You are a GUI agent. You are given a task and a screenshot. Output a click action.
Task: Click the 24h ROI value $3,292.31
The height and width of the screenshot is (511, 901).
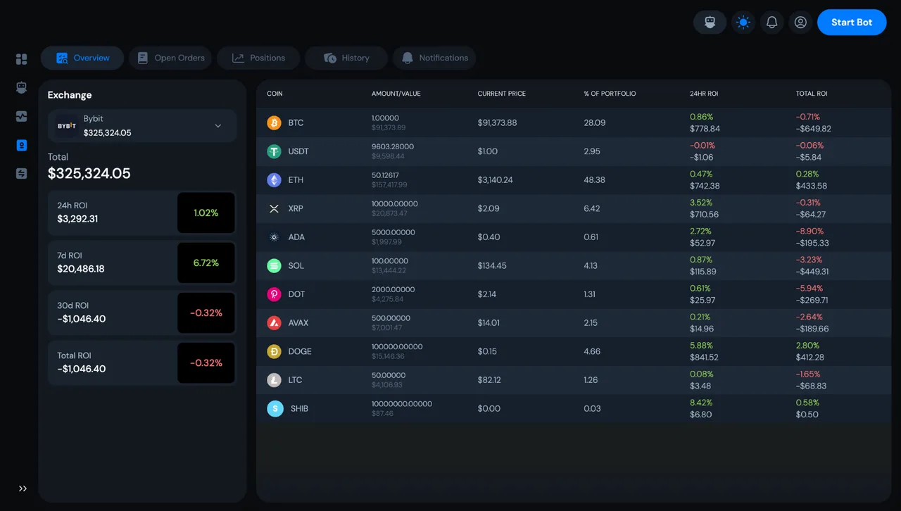77,219
